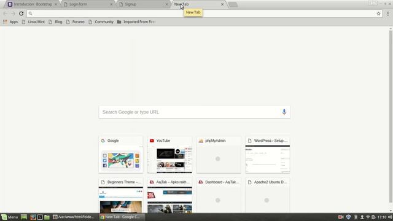Viewport: 393px width, 221px height.
Task: Open the file manager from the panel
Action: 47,217
